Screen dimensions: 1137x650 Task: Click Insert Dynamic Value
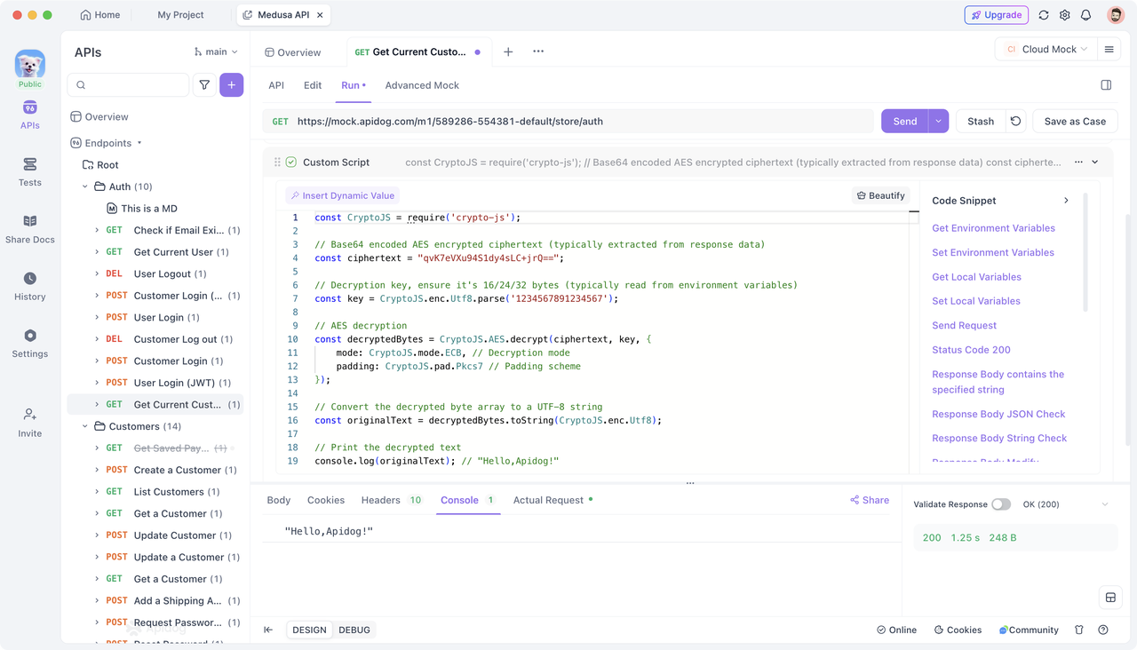(342, 195)
